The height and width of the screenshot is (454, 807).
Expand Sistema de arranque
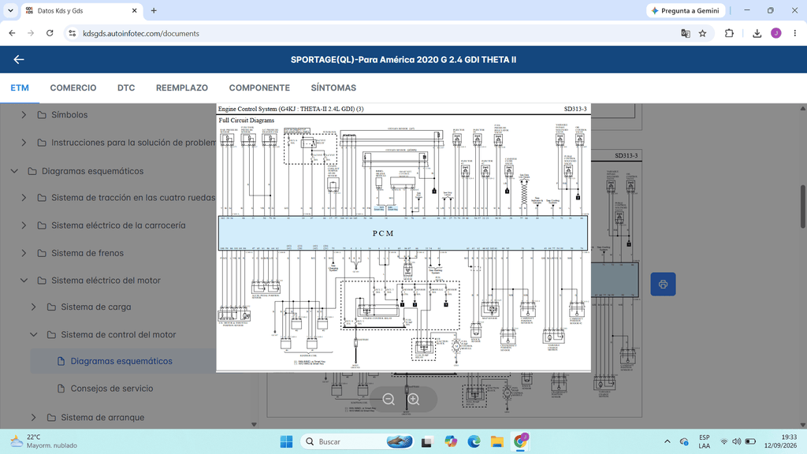tap(33, 418)
